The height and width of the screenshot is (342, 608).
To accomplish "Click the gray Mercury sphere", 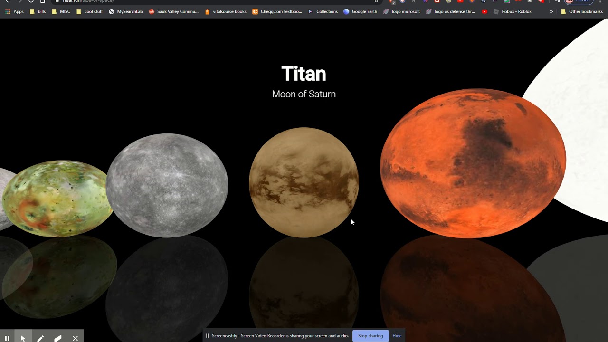I will (167, 185).
